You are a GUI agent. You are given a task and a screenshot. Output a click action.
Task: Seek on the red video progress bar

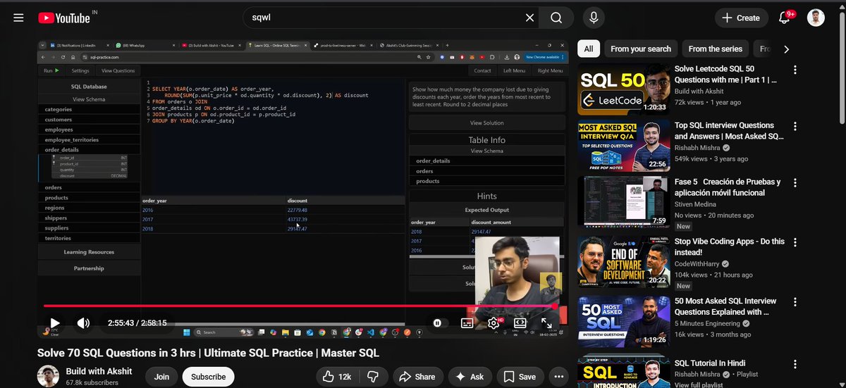tap(300, 306)
